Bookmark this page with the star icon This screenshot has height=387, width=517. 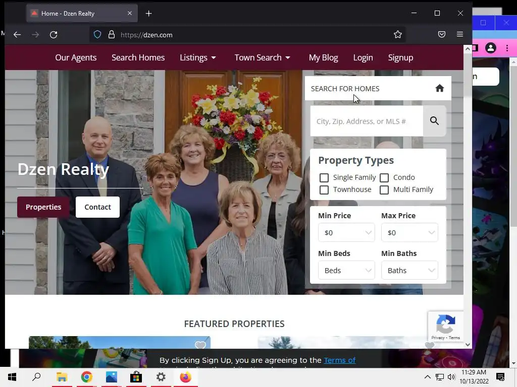pyautogui.click(x=398, y=35)
